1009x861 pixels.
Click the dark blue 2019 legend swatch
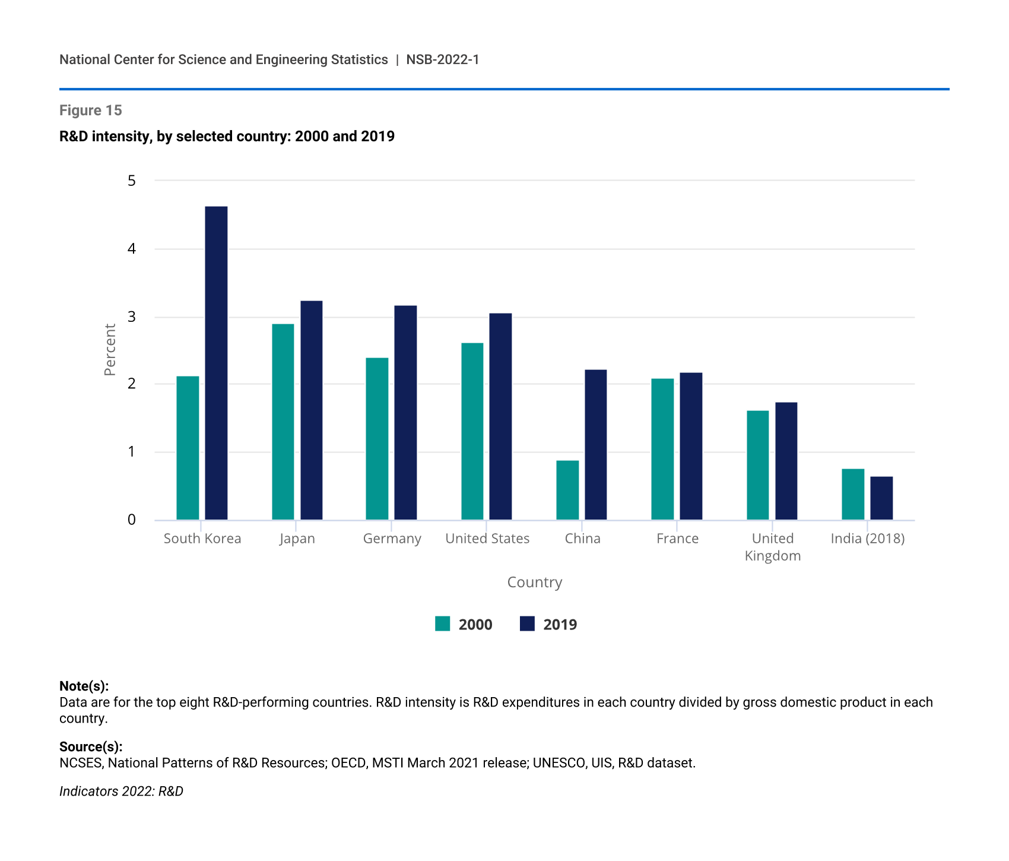click(527, 624)
